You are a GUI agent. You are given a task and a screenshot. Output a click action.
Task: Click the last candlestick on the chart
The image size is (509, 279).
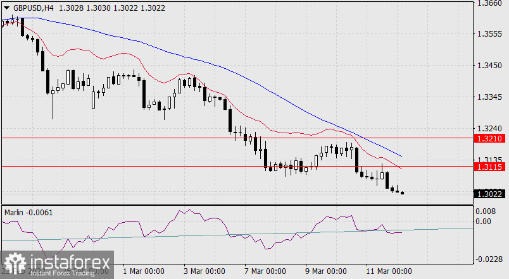pos(403,193)
